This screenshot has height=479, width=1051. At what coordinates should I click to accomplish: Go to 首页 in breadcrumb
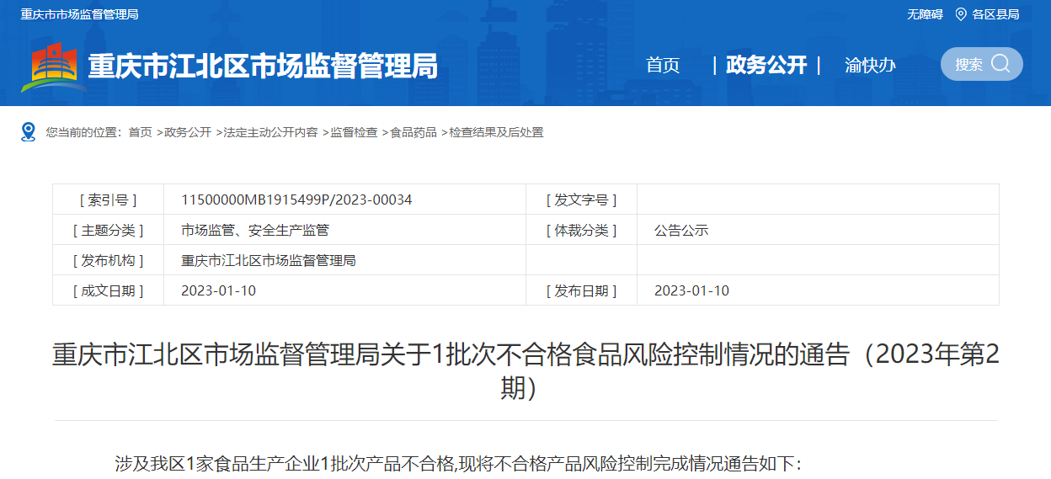click(141, 132)
